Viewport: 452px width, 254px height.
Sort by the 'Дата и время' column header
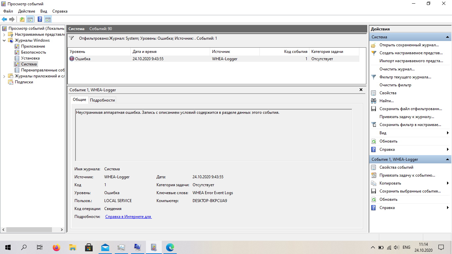170,52
